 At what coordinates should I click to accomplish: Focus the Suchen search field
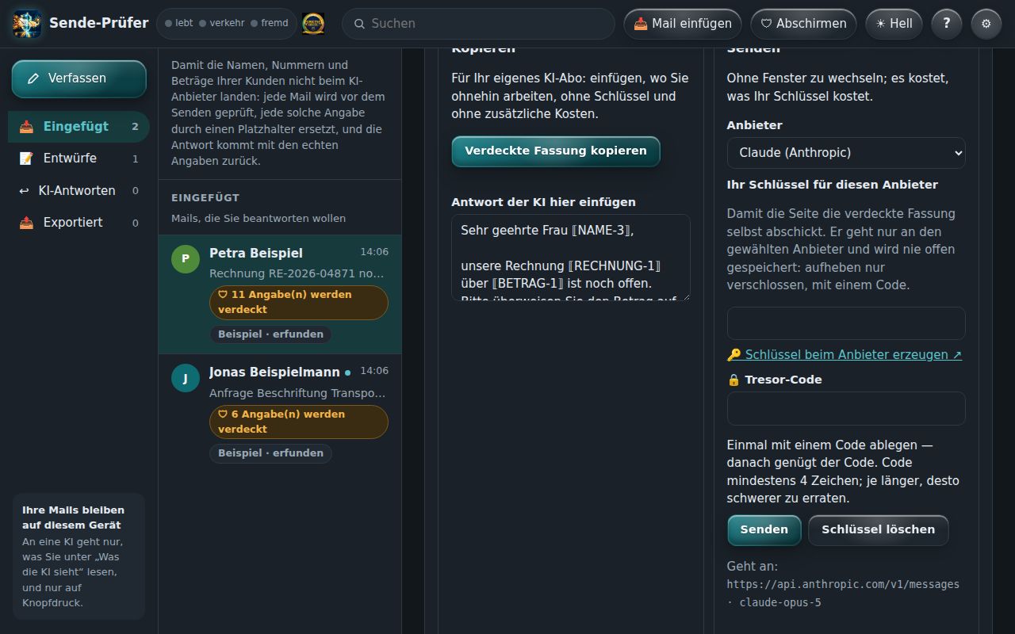[478, 24]
